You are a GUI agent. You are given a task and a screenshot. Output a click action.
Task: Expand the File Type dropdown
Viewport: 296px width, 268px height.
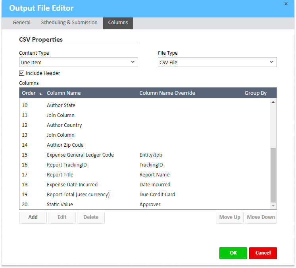pos(217,62)
